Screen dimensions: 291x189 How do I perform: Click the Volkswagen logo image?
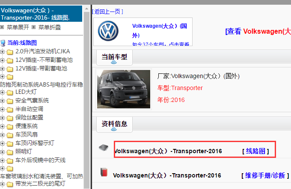(108, 31)
